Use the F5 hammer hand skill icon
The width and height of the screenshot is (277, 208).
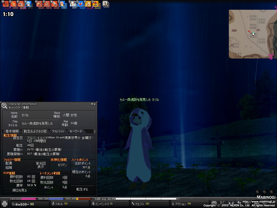39,4
